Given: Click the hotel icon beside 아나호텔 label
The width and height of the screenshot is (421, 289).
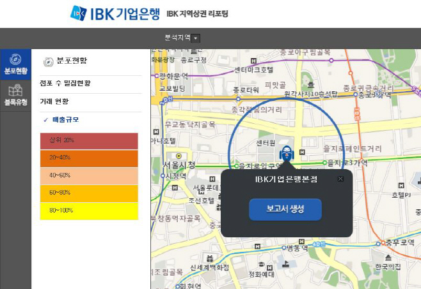Looking at the screenshot, I should pos(156,132).
